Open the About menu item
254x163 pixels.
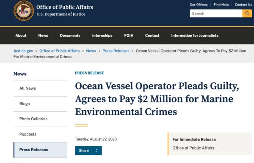[x=21, y=36]
